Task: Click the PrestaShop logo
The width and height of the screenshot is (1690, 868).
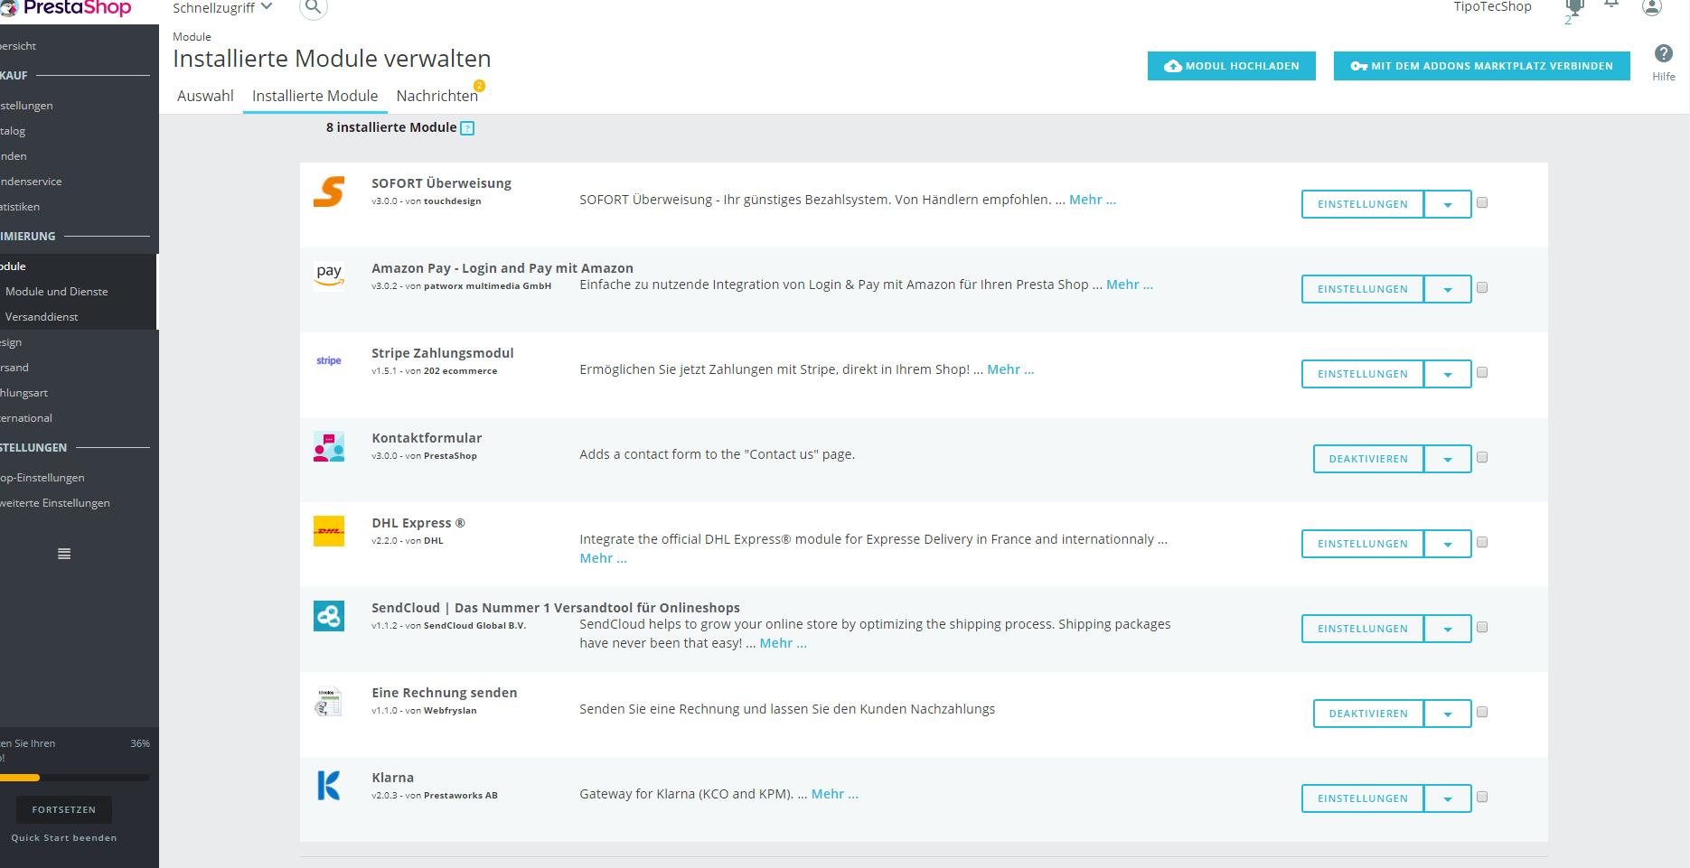Action: (x=65, y=8)
